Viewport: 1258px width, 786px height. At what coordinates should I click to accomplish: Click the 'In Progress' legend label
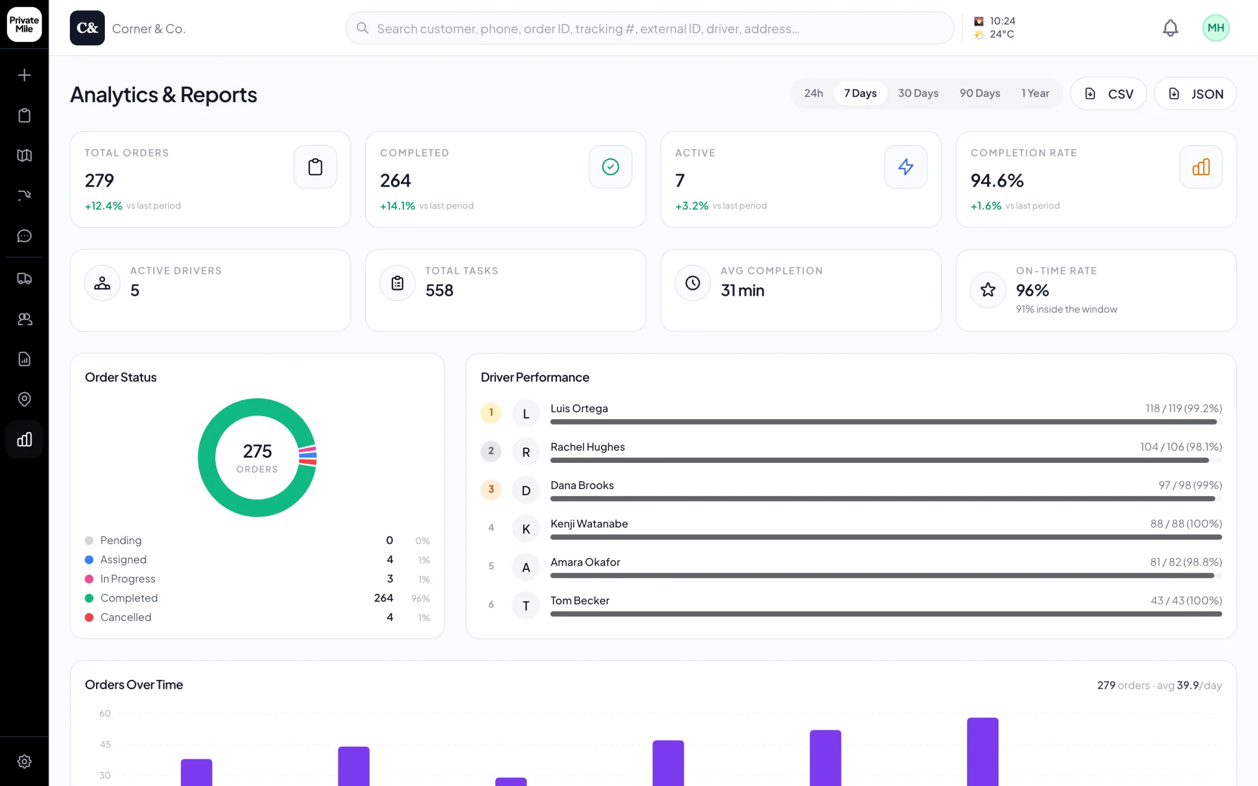pos(128,579)
